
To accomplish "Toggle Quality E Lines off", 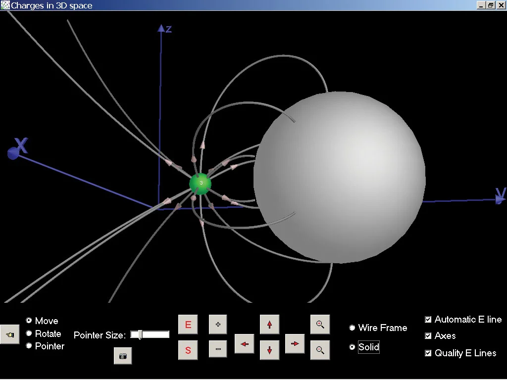I will click(x=427, y=353).
